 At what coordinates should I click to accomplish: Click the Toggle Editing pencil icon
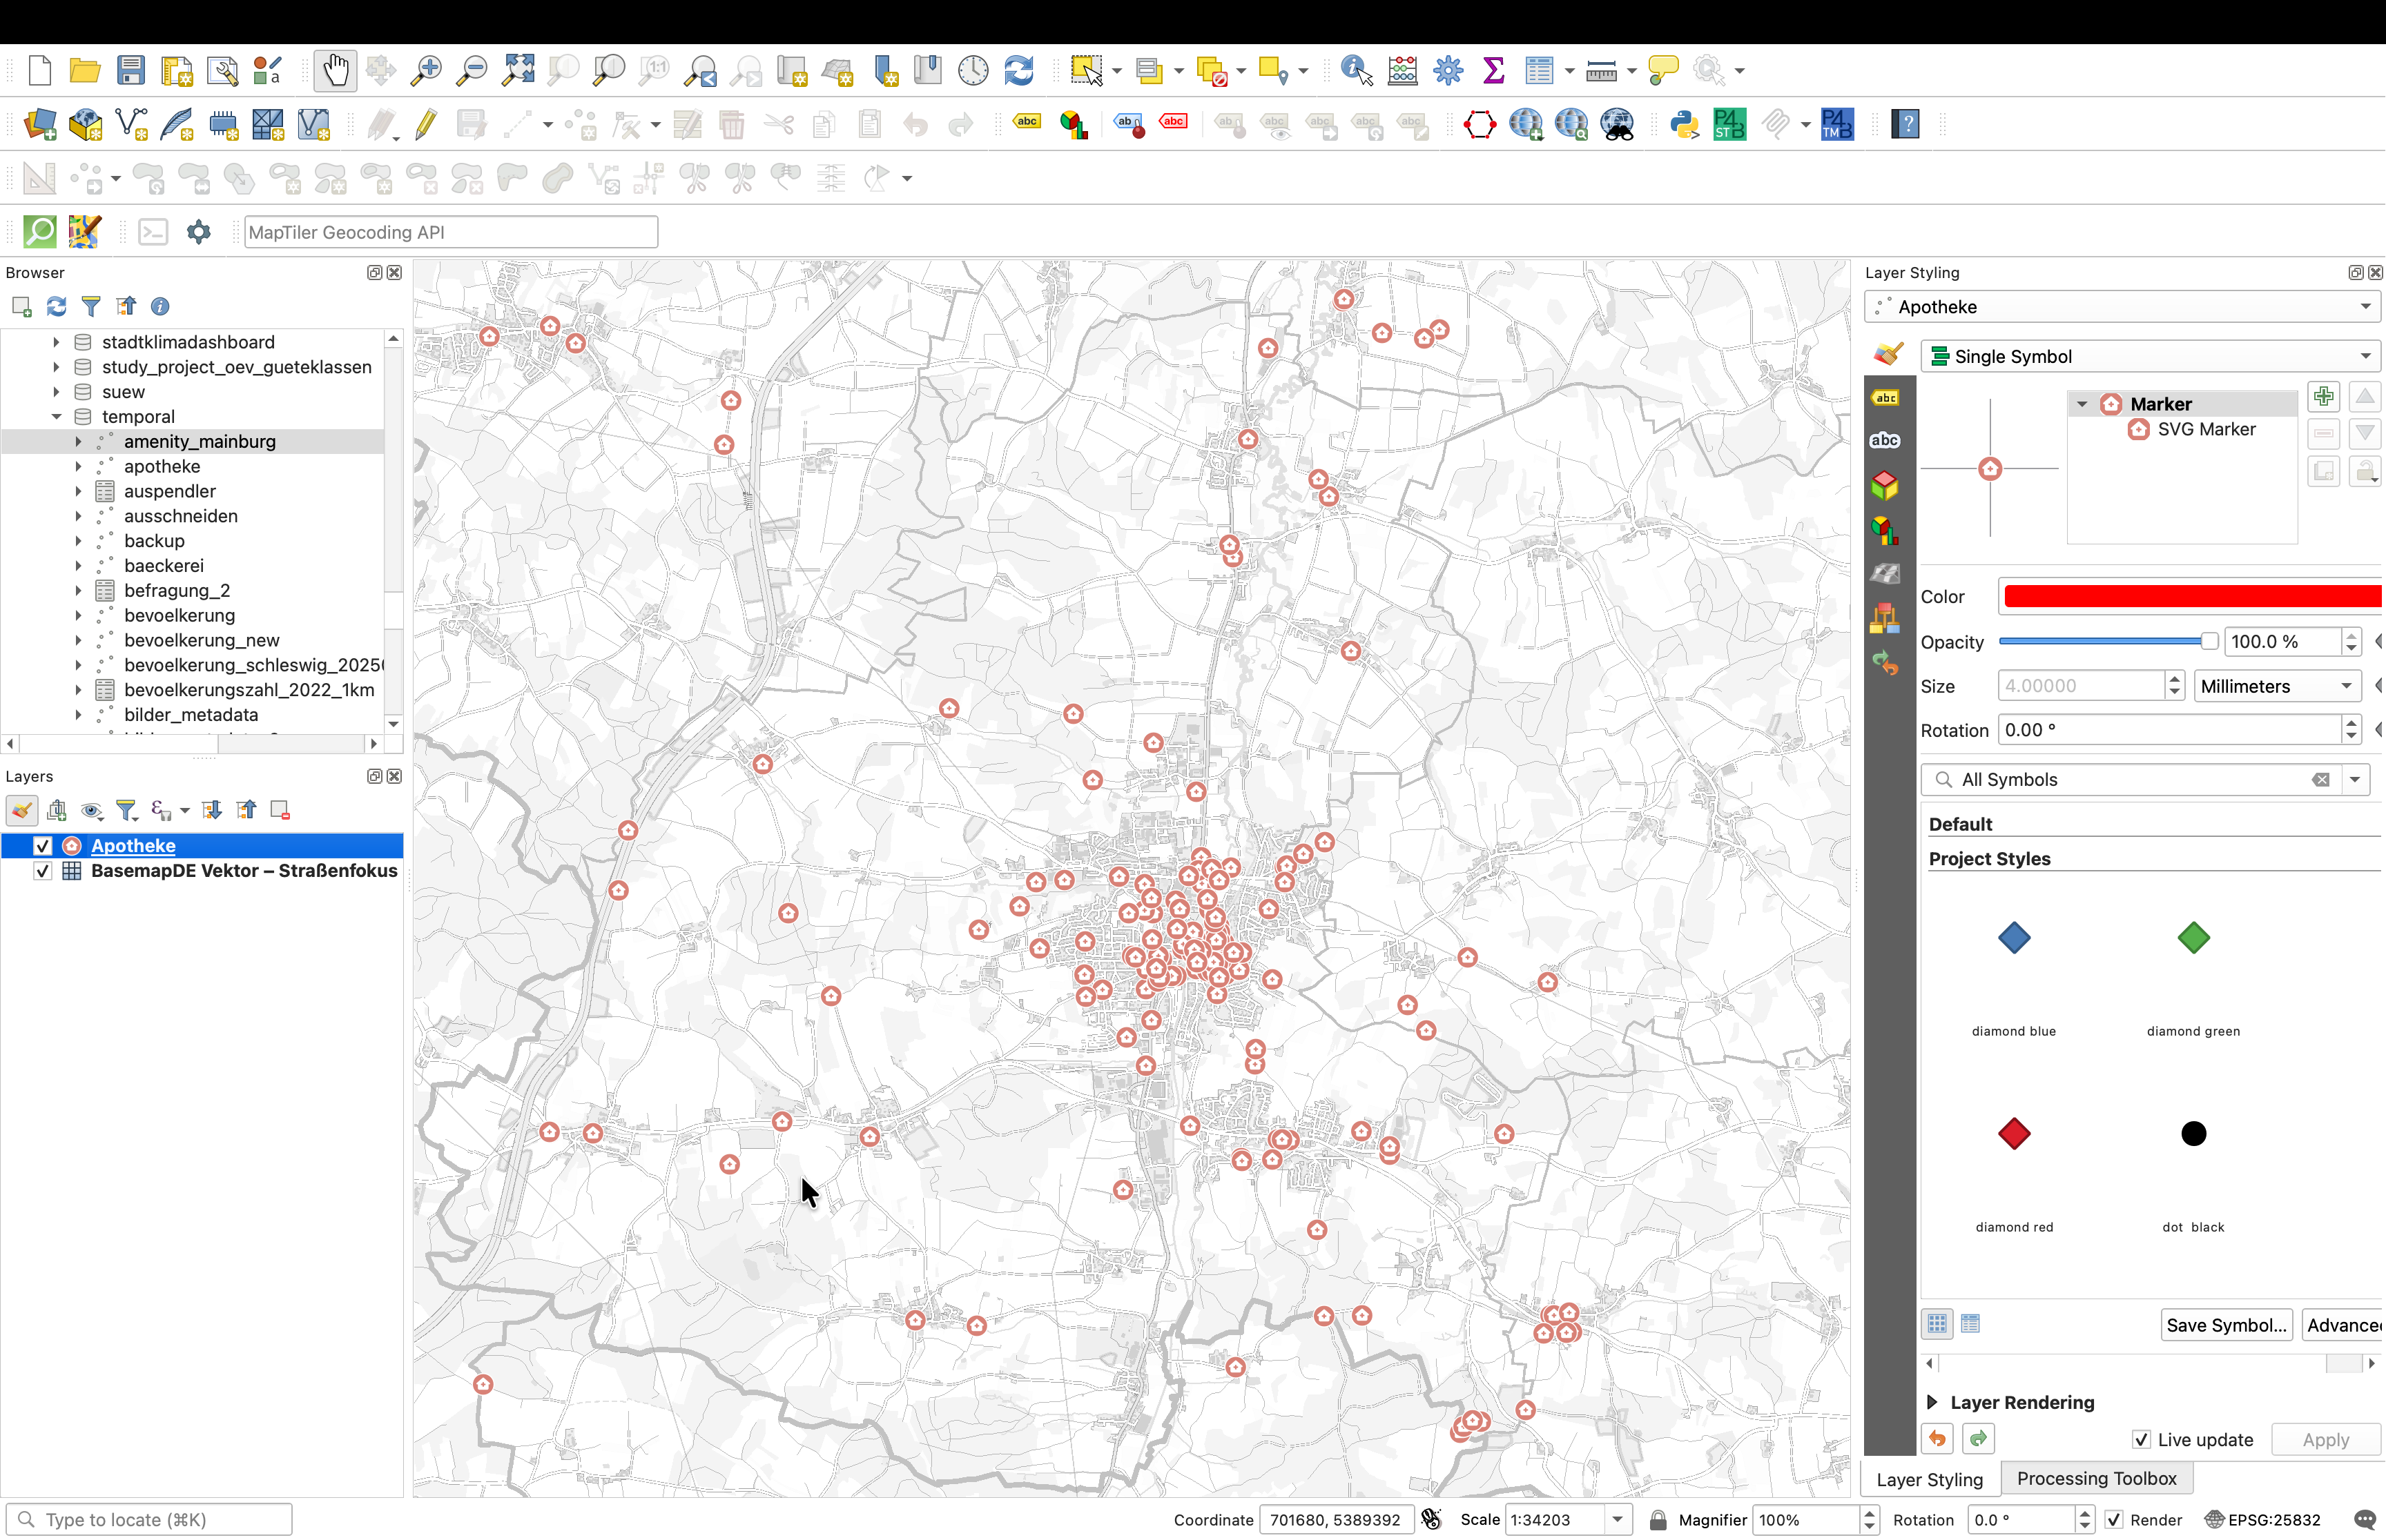pyautogui.click(x=425, y=125)
